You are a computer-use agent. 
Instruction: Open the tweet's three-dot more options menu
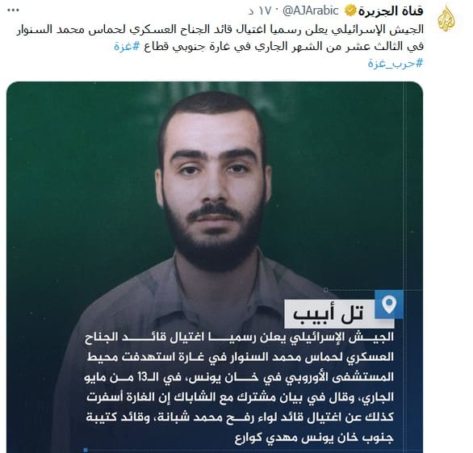[13, 10]
